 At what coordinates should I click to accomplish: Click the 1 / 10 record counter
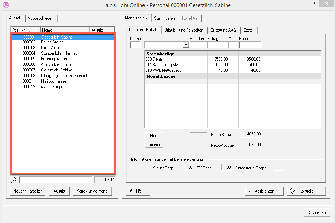pos(105,180)
